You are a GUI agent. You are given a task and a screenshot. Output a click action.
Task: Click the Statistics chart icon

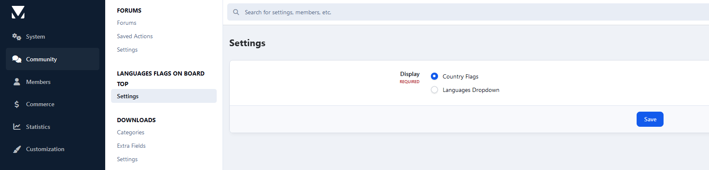[17, 127]
